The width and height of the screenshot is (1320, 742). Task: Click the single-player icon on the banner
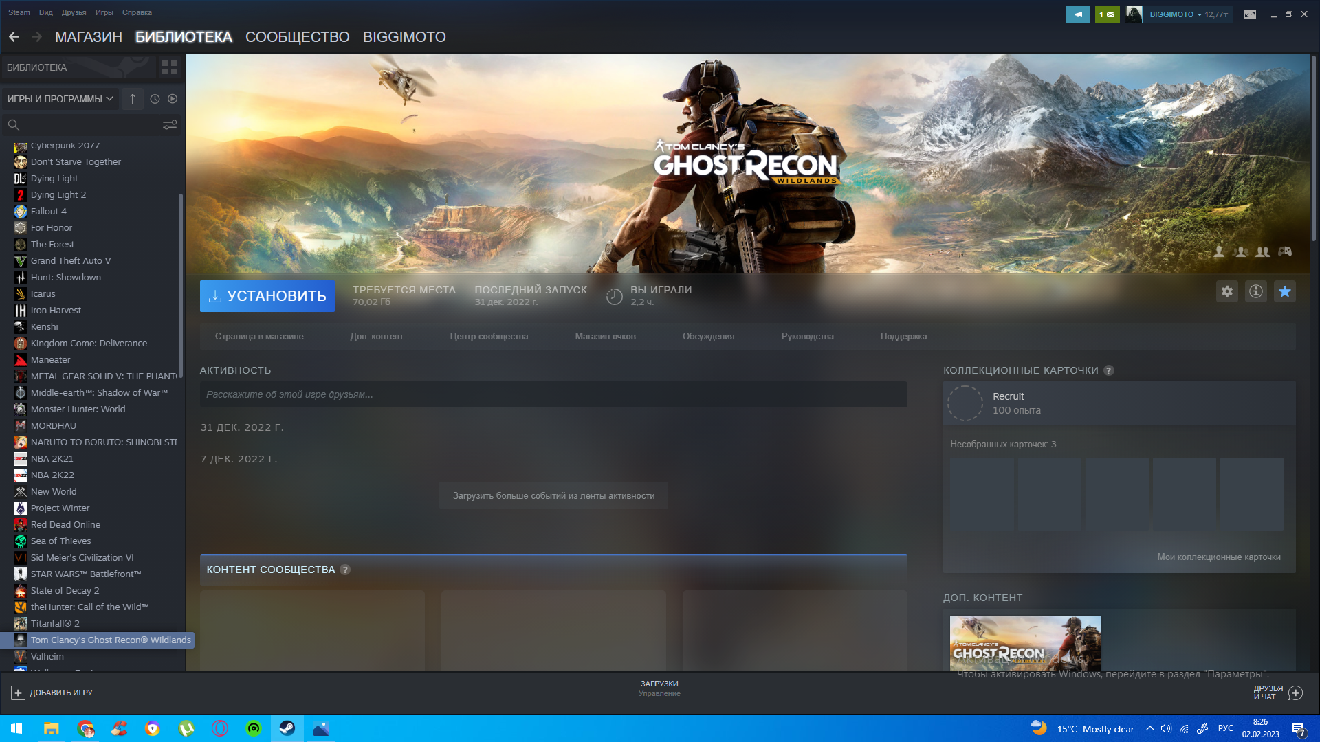[x=1219, y=251]
